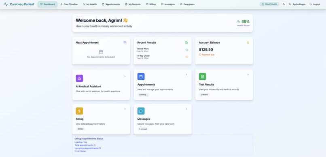Expand the Messages card chevron arrow

[186, 109]
